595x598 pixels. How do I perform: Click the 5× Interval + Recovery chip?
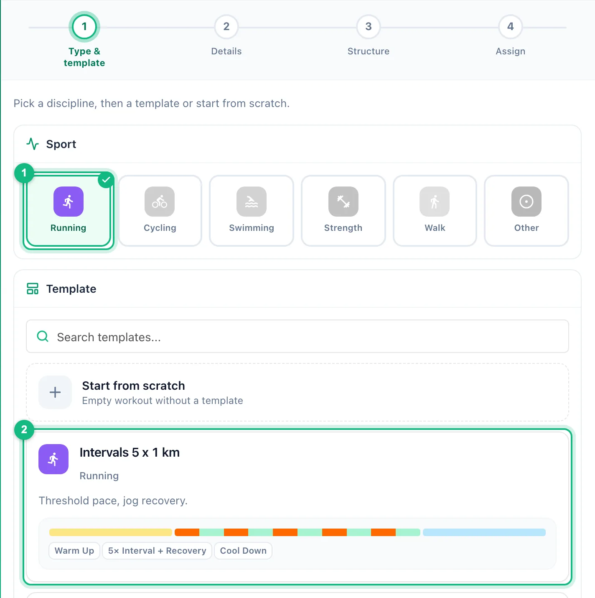(157, 551)
